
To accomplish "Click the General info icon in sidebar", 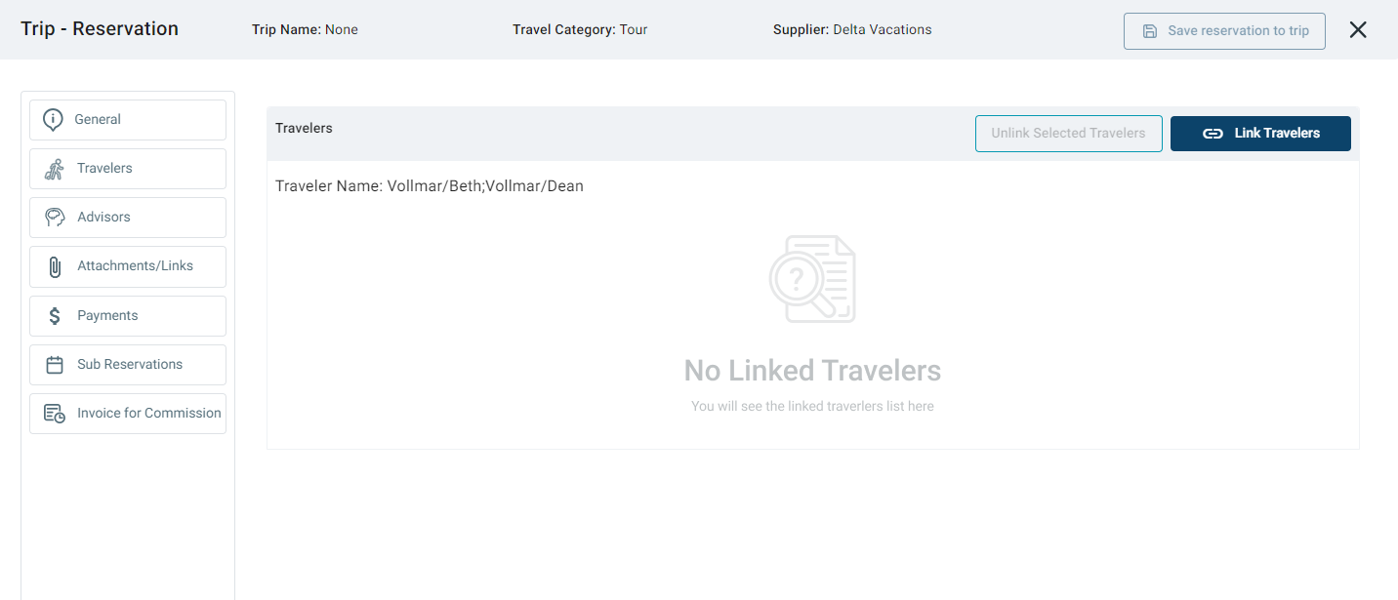I will tap(53, 120).
